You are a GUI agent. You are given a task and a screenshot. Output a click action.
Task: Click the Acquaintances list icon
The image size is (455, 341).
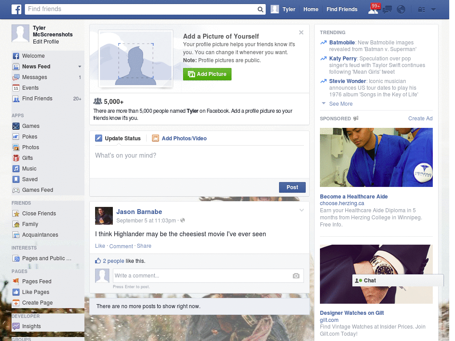[16, 235]
